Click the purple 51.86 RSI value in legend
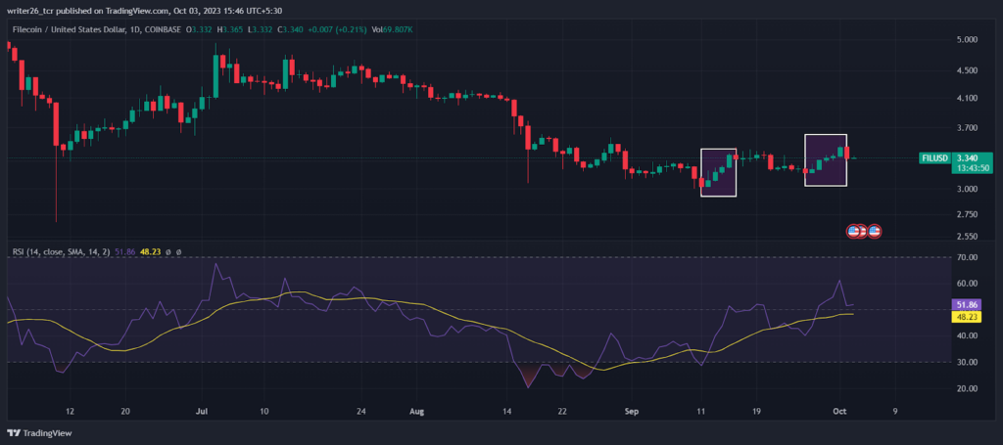The image size is (1003, 445). pos(124,252)
